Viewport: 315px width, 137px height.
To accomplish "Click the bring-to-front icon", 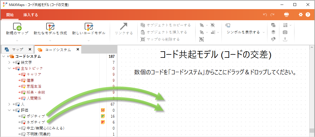I will point(202,25).
